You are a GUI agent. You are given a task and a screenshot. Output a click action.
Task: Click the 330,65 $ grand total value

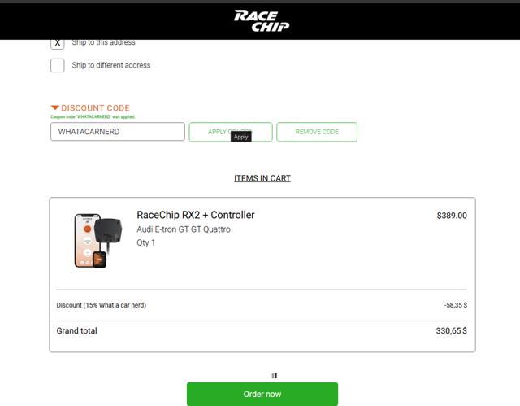(x=452, y=330)
